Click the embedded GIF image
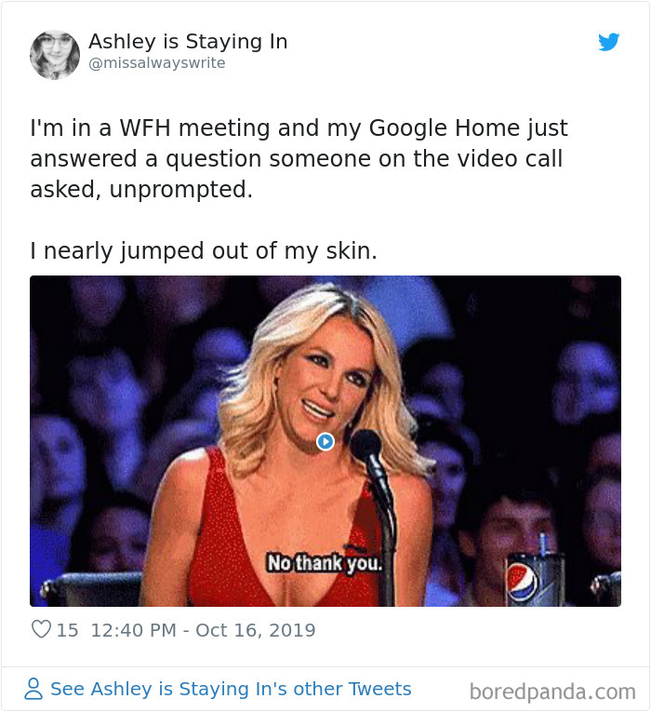Viewport: 651px width, 712px height. (325, 441)
